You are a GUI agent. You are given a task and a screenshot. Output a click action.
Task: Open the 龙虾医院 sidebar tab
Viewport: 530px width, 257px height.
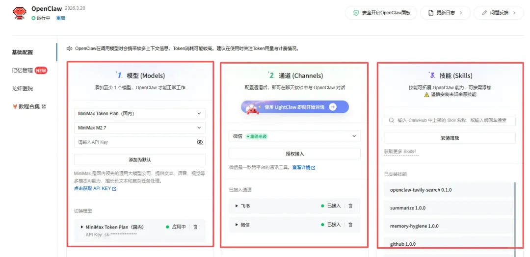point(22,88)
